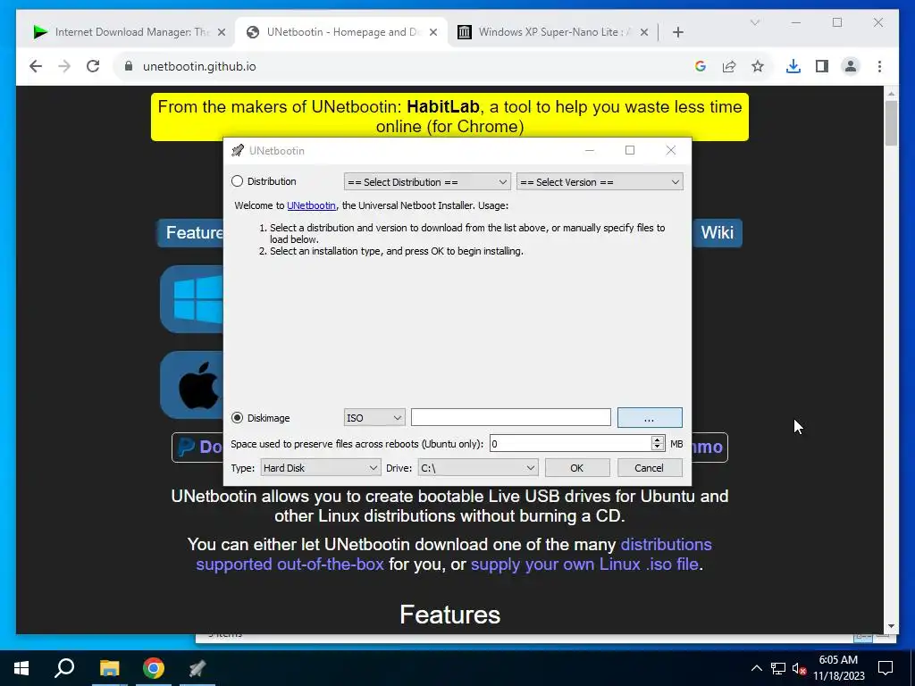Toggle Chrome side panel
Screen dimensions: 915x686
[x=822, y=66]
